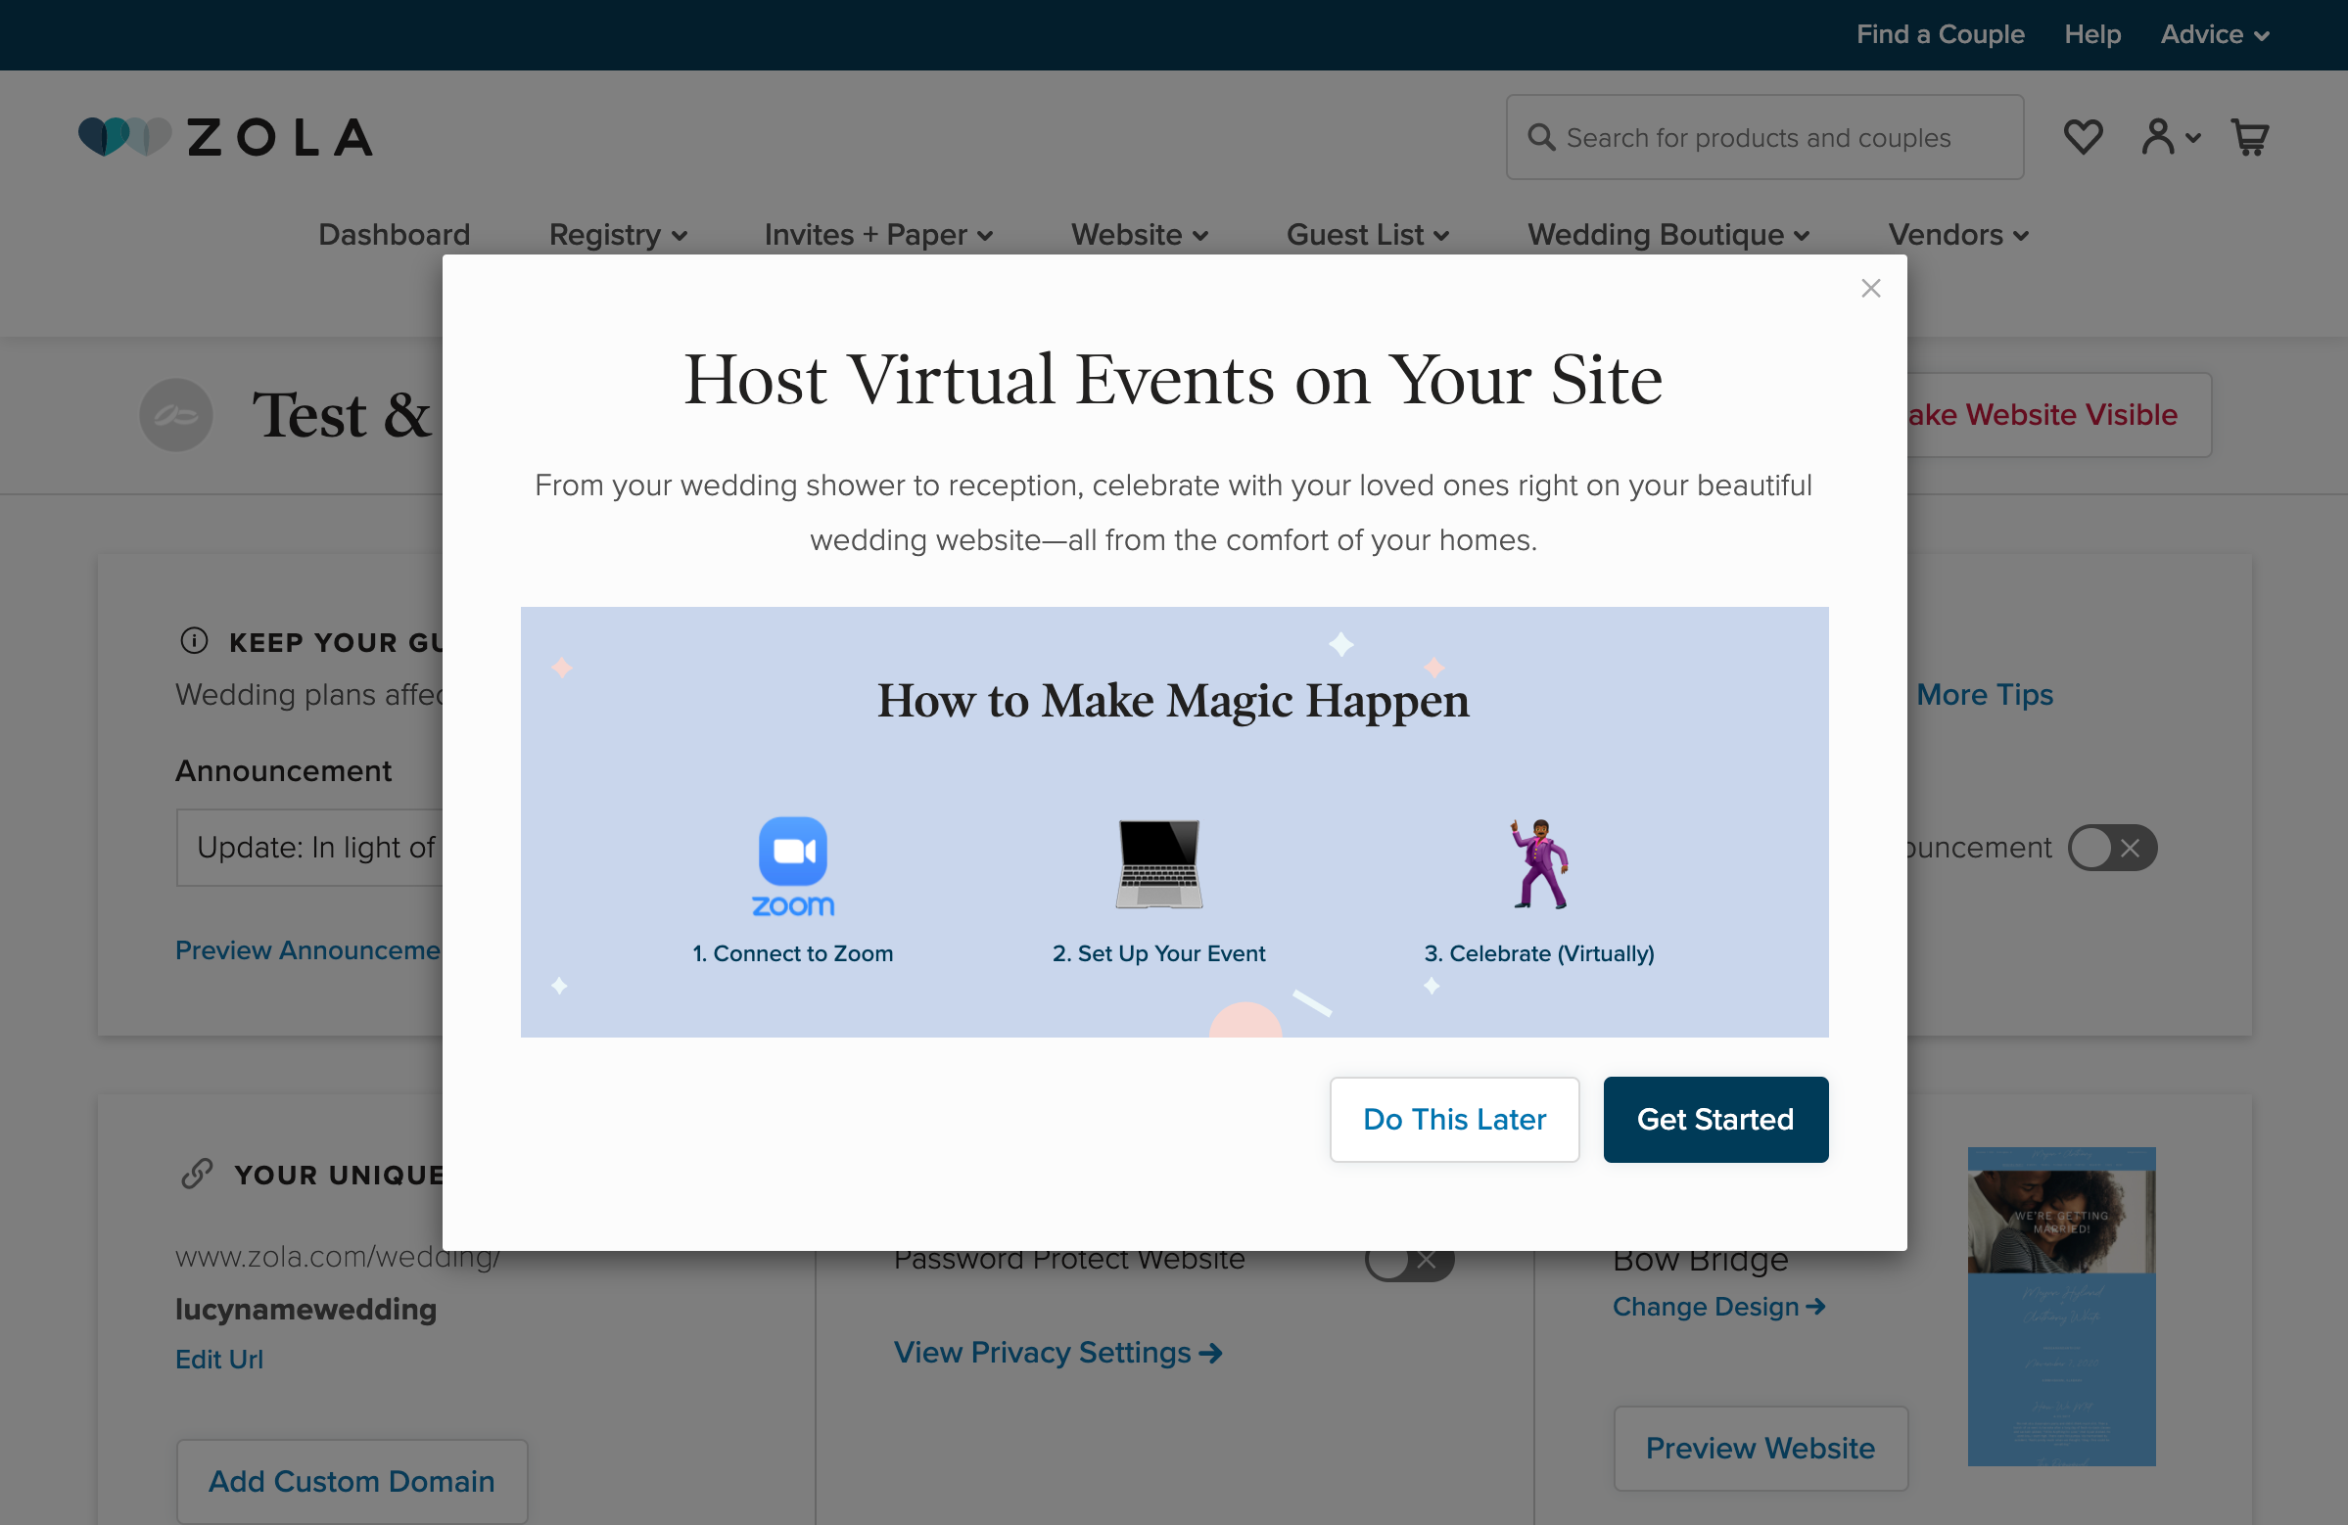Screen dimensions: 2348x1525
Task: Click the Announcement text input
Action: point(309,848)
